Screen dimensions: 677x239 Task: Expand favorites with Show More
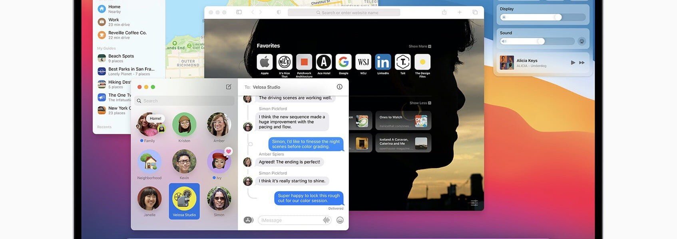(x=420, y=46)
